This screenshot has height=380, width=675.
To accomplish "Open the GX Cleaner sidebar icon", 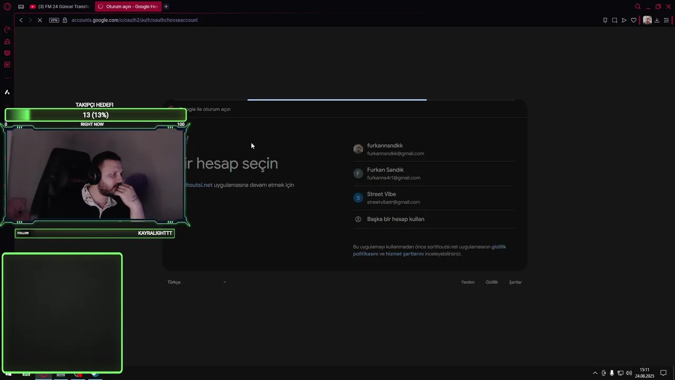I will pyautogui.click(x=7, y=42).
